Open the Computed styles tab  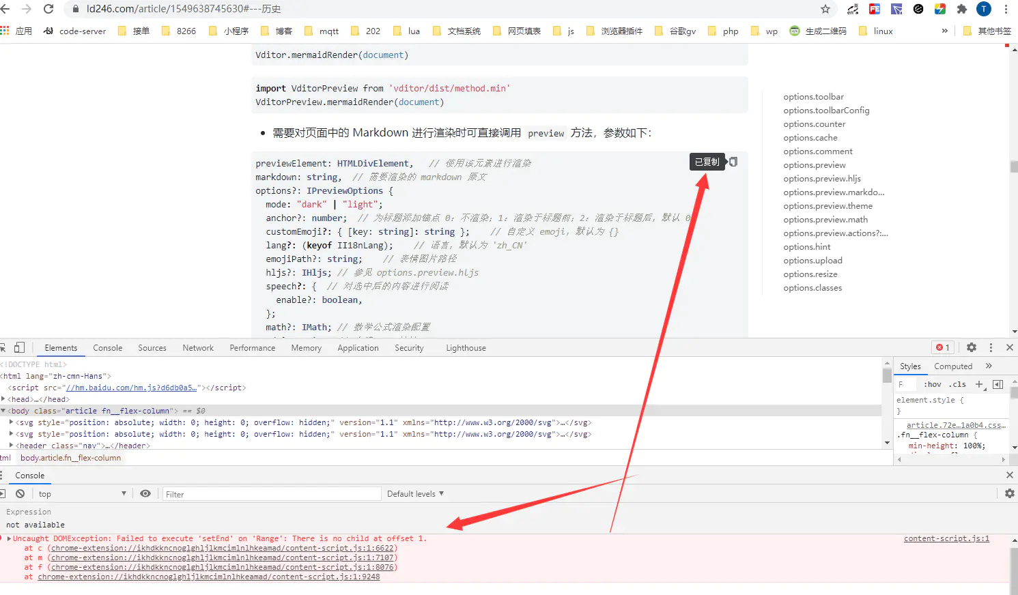click(953, 366)
